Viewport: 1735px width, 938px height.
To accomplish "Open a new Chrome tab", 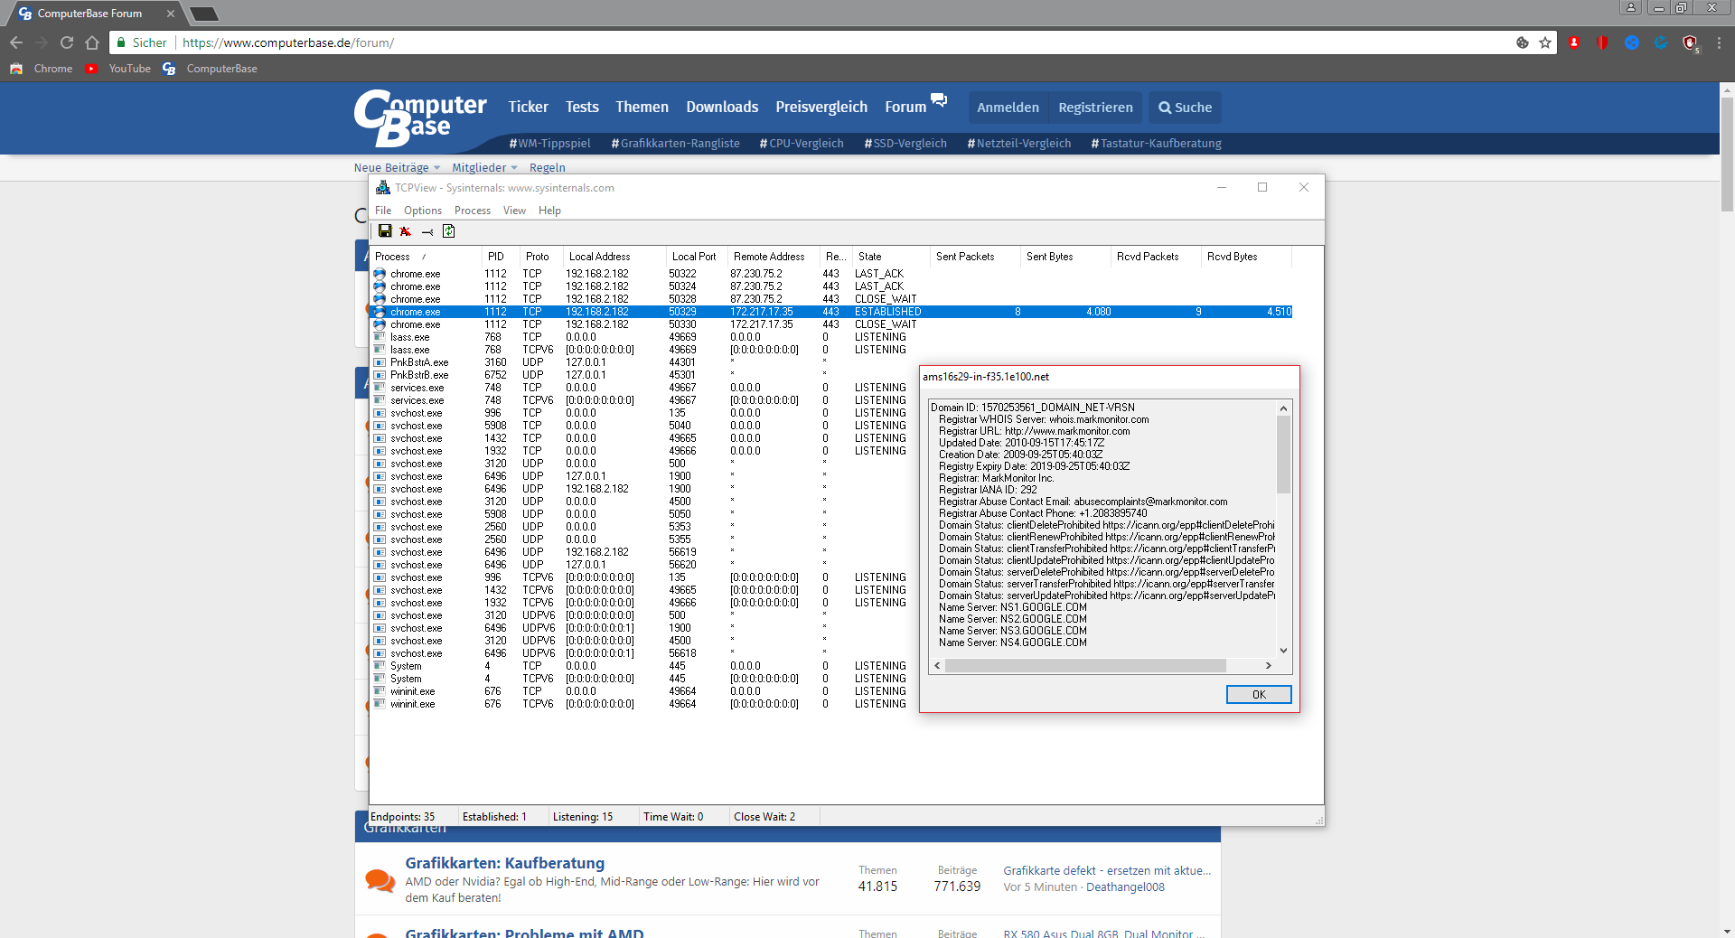I will click(203, 14).
